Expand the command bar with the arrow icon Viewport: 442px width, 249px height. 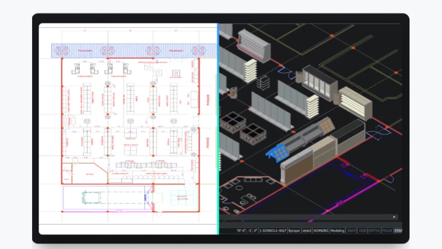(394, 217)
